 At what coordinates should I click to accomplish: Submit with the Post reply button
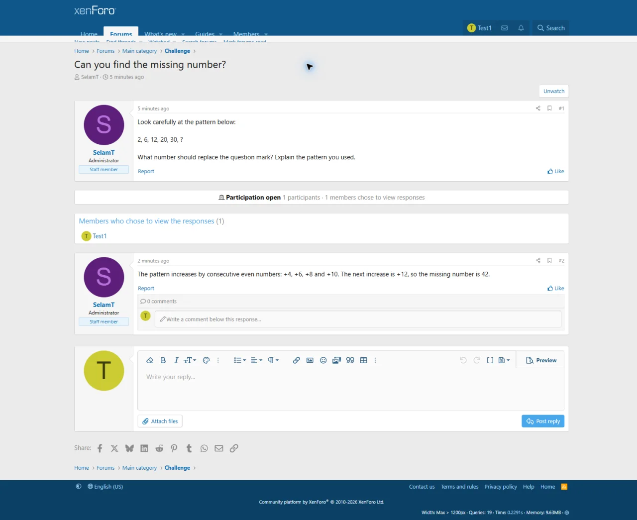point(543,421)
